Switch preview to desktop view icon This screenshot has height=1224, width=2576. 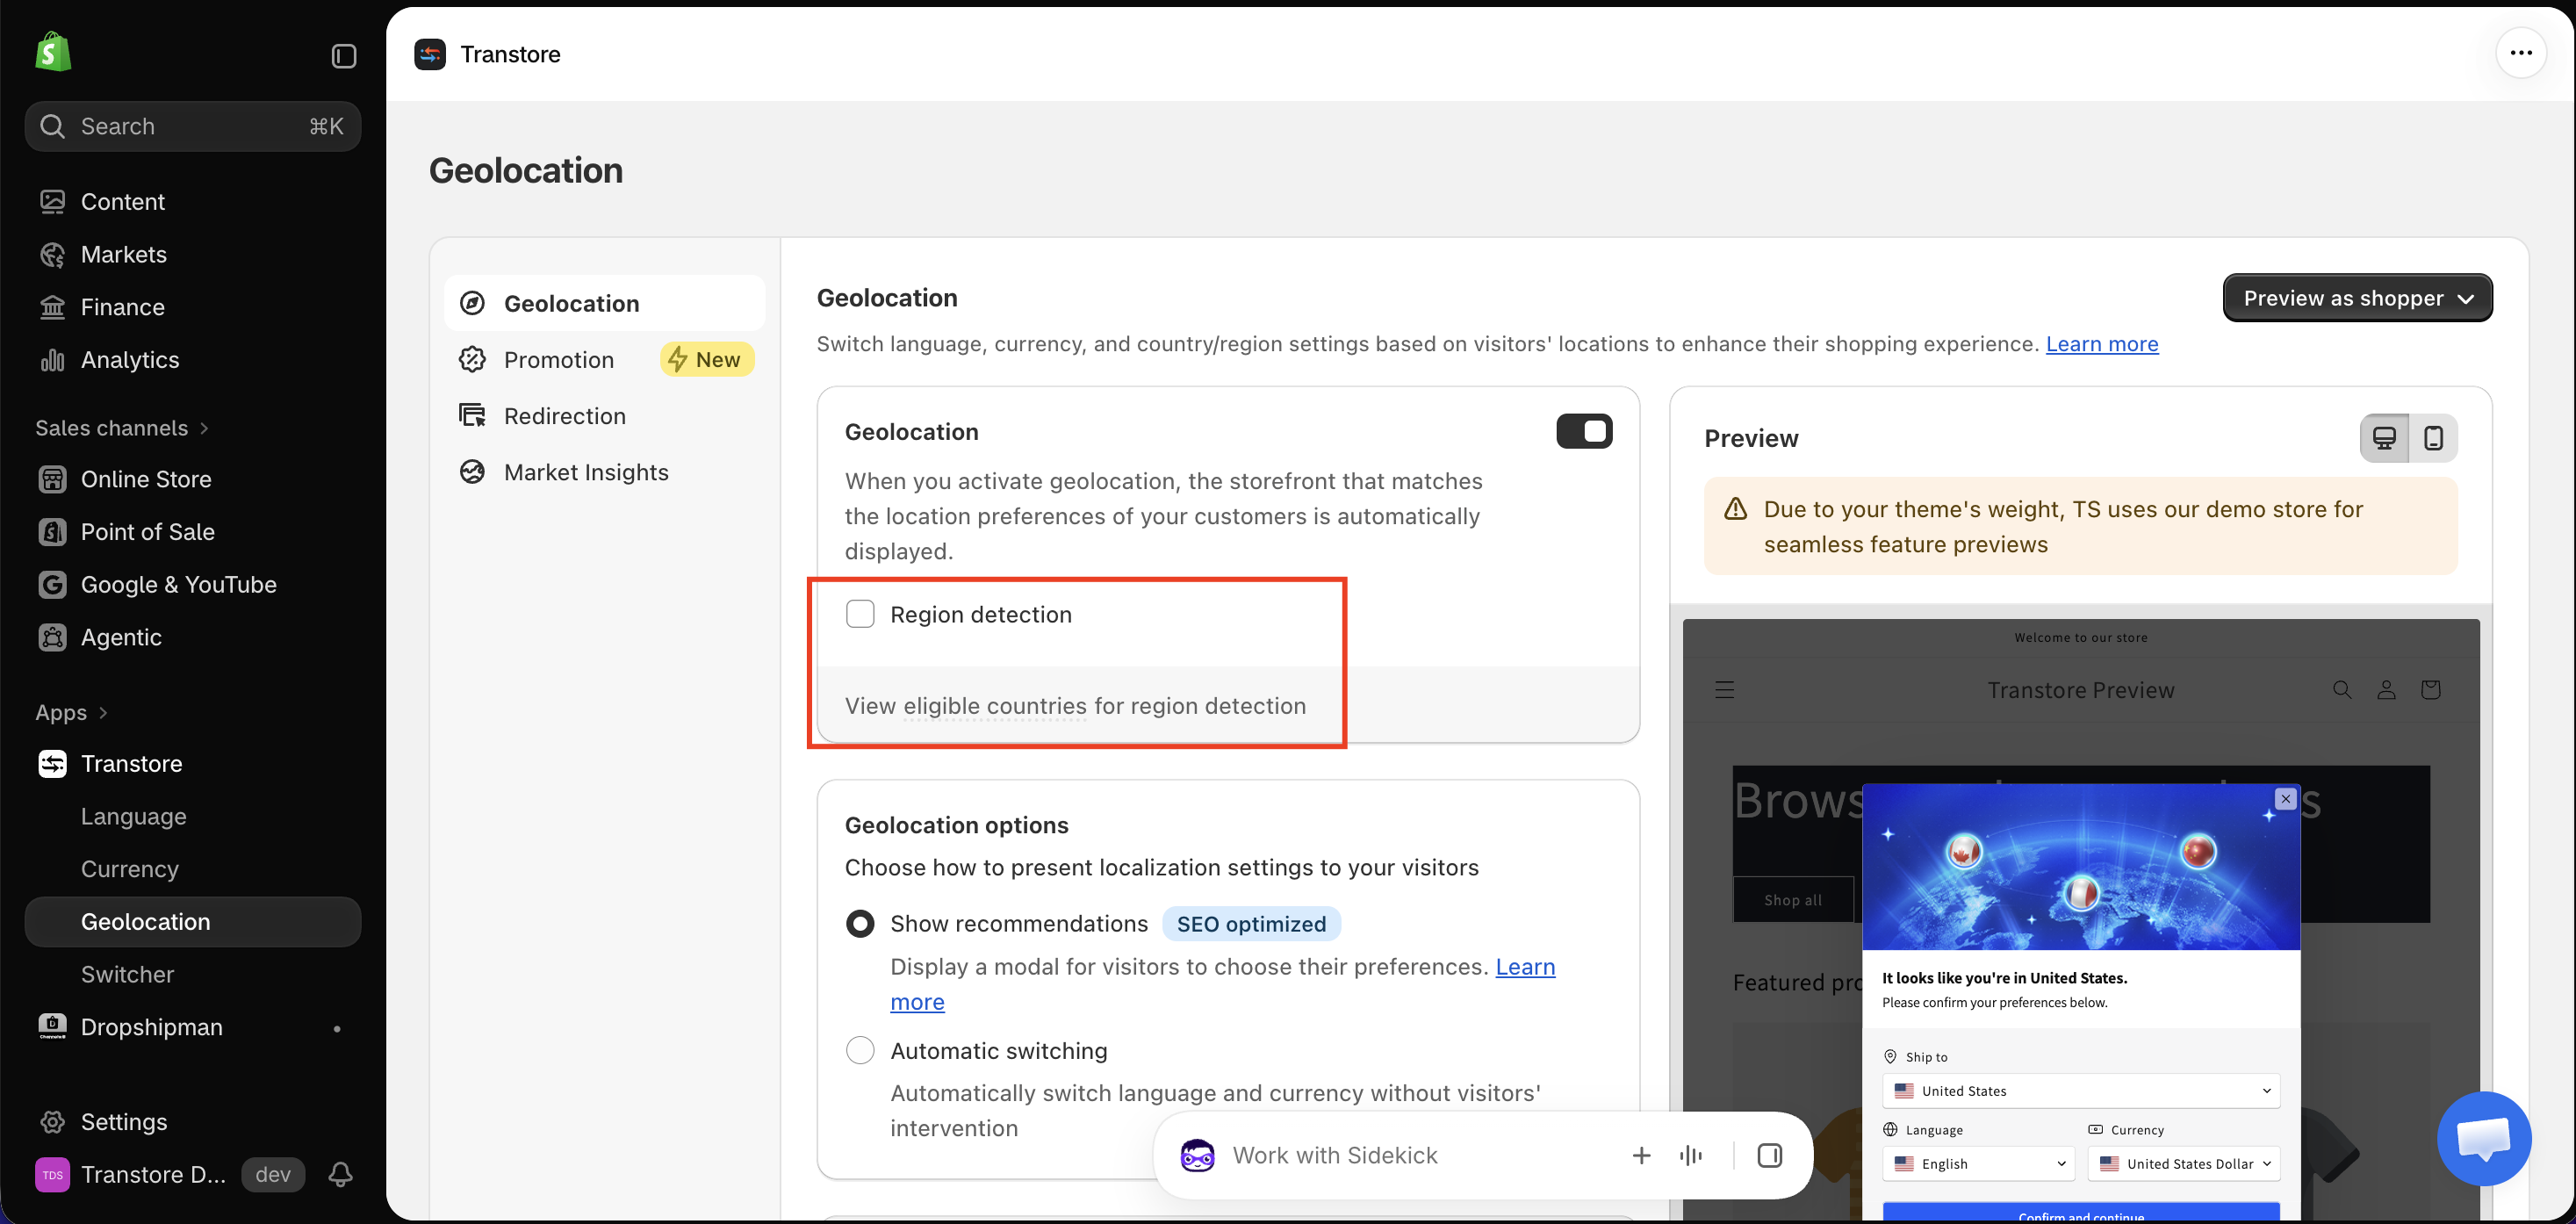2384,438
